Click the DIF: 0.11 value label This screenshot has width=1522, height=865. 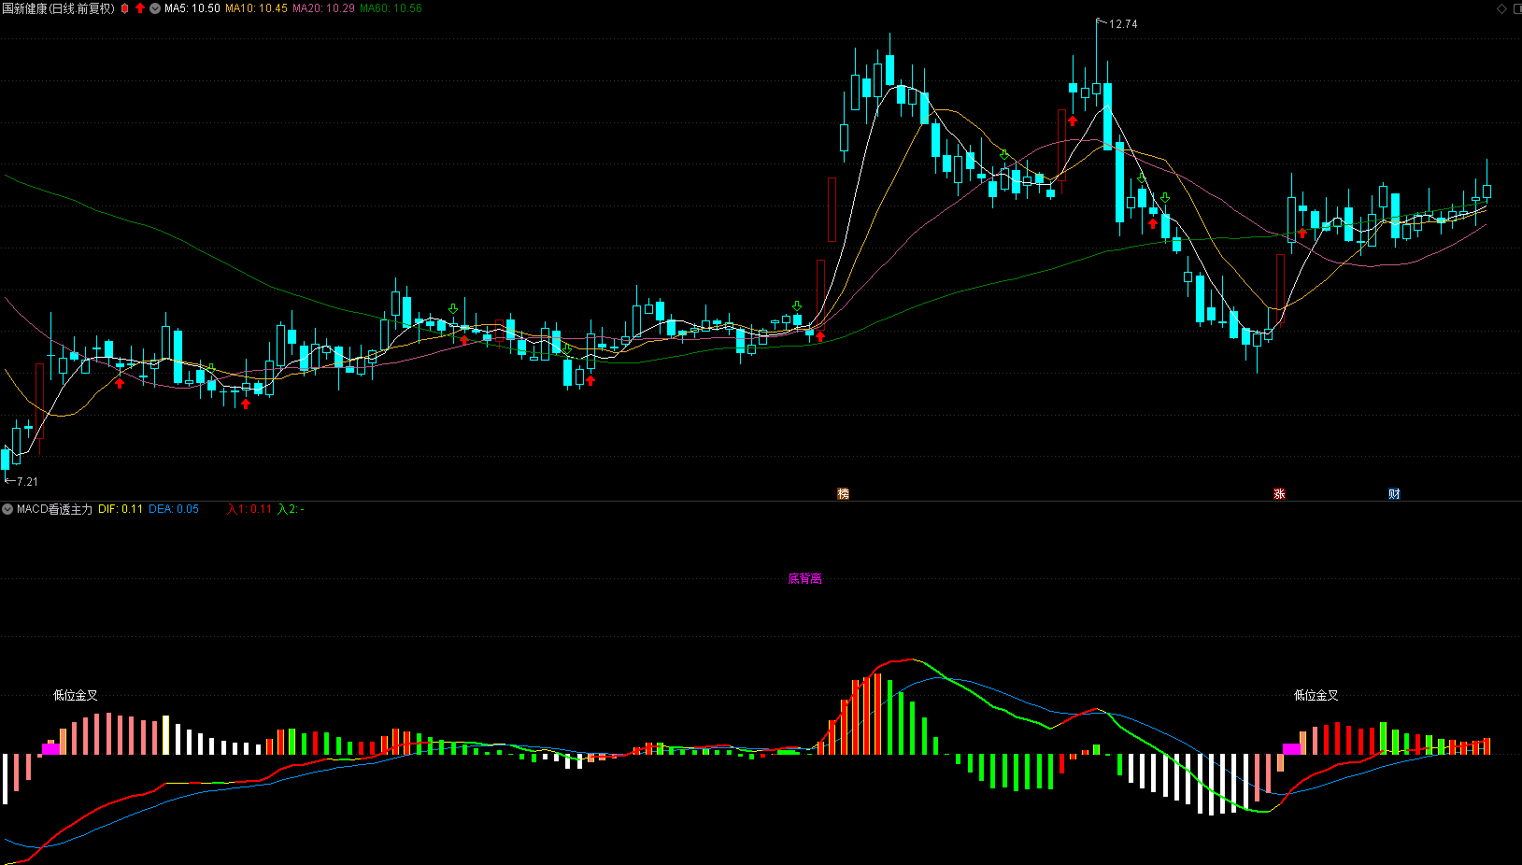click(121, 509)
